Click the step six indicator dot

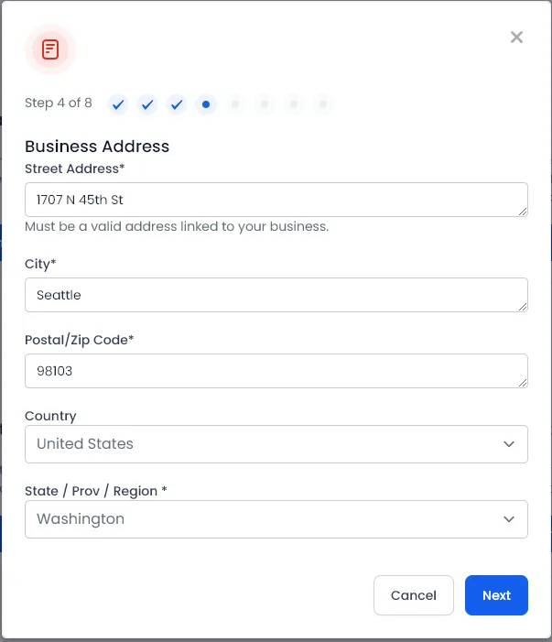[265, 104]
